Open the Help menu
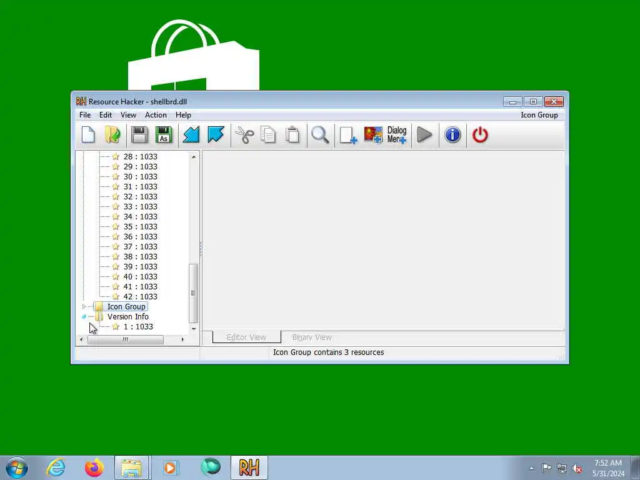Viewport: 640px width, 480px height. pyautogui.click(x=183, y=115)
